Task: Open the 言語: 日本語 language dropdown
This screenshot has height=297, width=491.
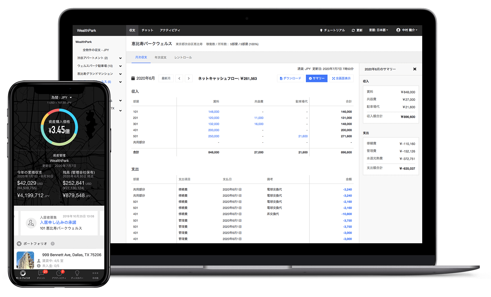Action: (x=378, y=30)
